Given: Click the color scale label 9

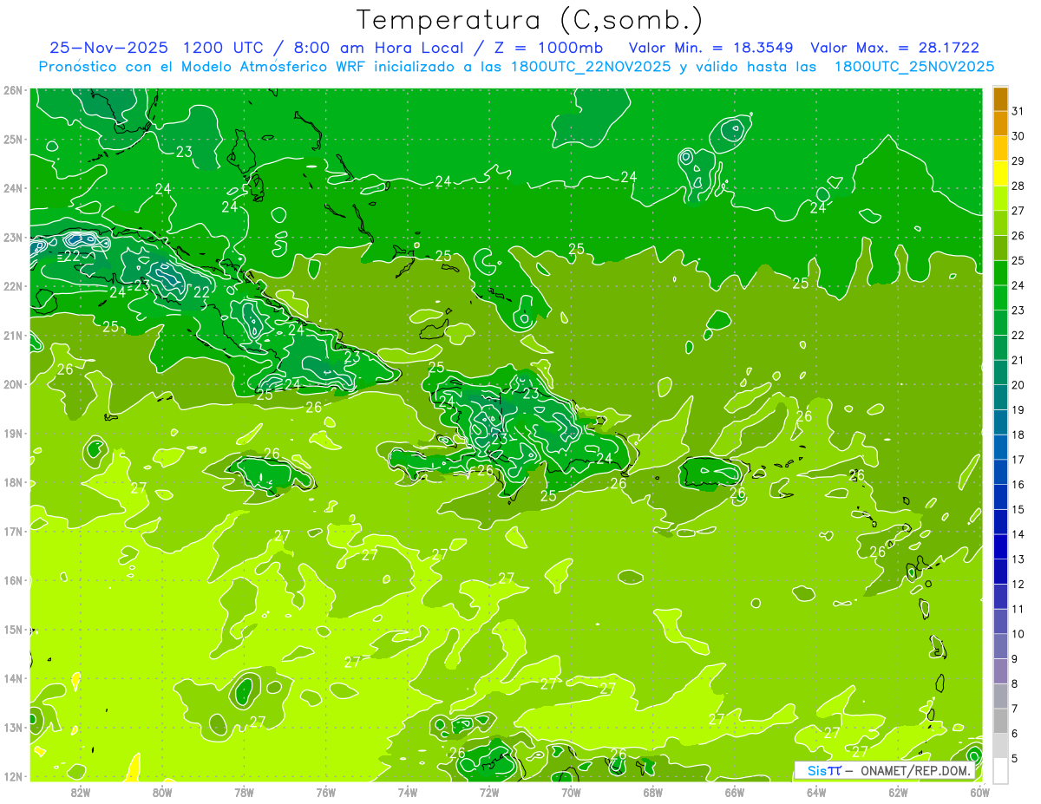Looking at the screenshot, I should (1015, 658).
